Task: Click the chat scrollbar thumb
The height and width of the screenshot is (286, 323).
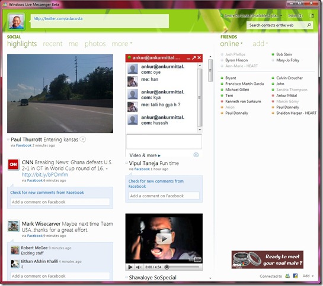Action: point(199,97)
